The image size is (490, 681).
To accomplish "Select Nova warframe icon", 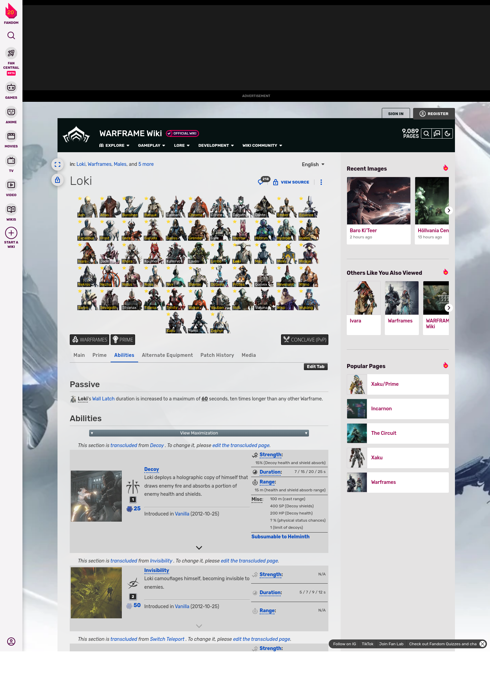I will (154, 276).
